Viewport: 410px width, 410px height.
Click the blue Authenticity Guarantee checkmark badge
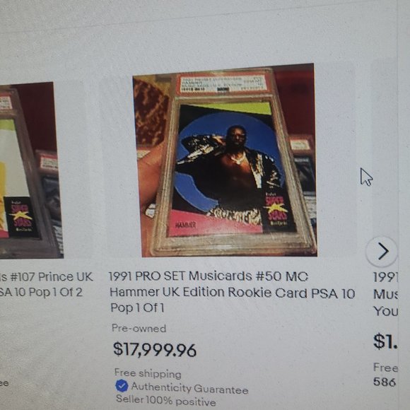[x=122, y=386]
